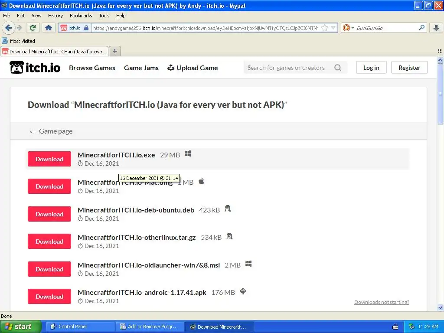Download MinecraftforITCH.io.exe
Screen dimensions: 444x333
(49, 159)
